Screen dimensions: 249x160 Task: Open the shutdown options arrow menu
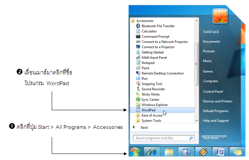coord(224,138)
